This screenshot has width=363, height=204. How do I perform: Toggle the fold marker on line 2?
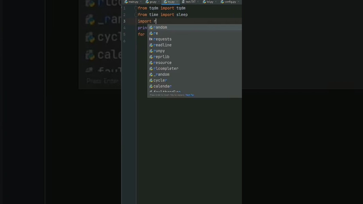click(x=136, y=15)
